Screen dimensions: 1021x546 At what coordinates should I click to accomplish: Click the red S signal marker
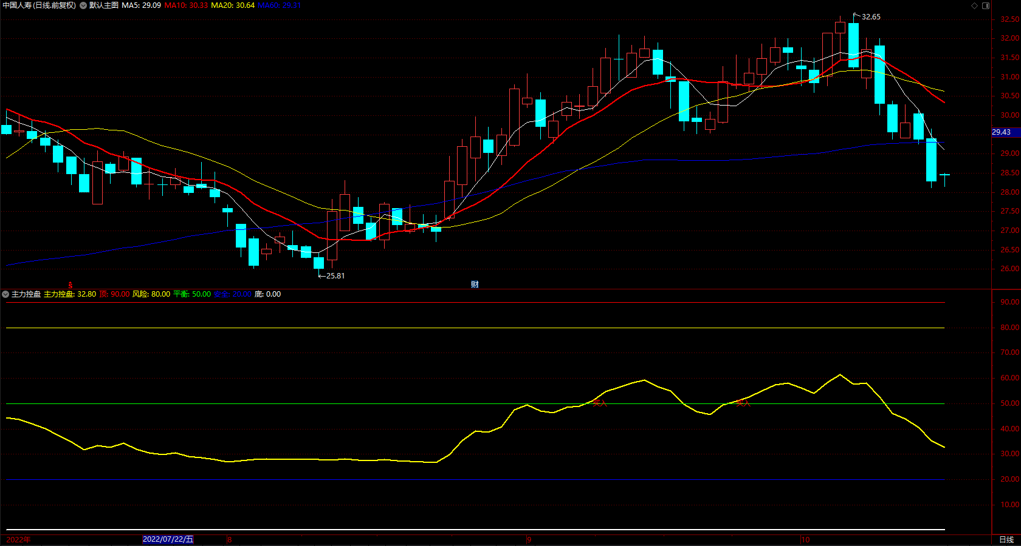click(70, 285)
